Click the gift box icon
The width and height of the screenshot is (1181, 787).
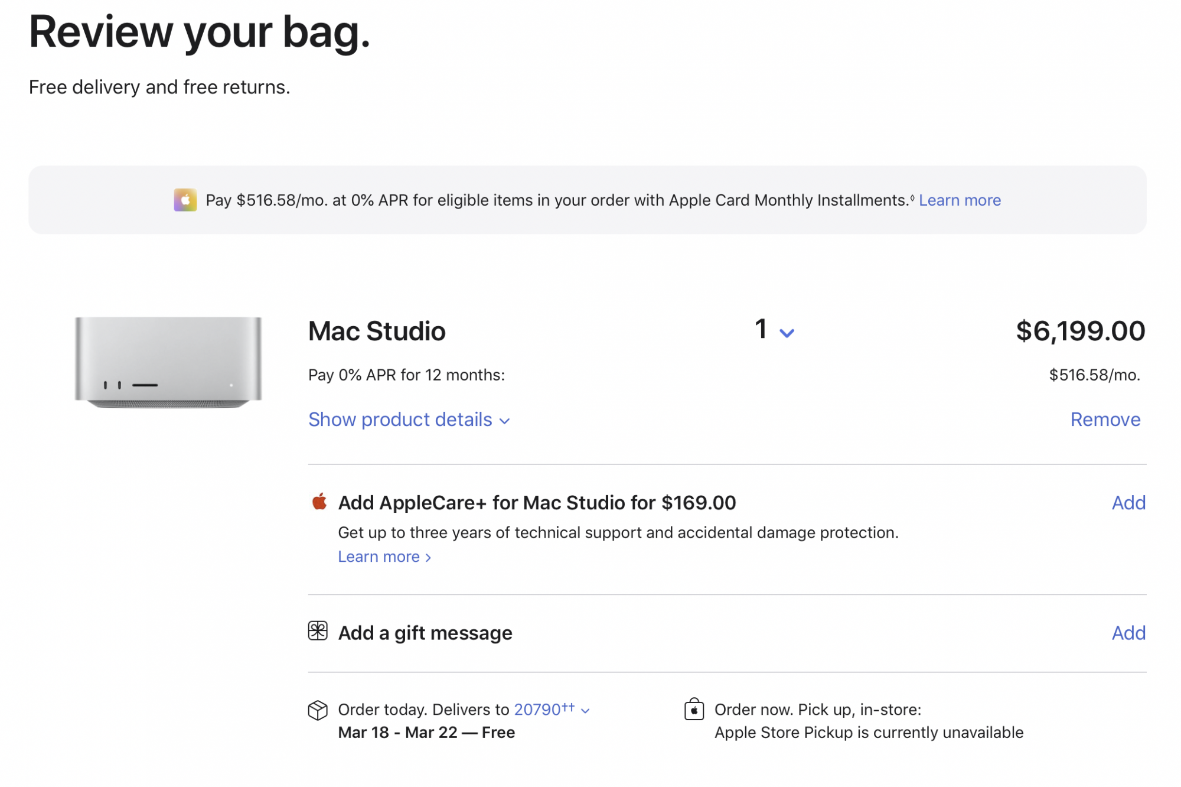[x=318, y=631]
